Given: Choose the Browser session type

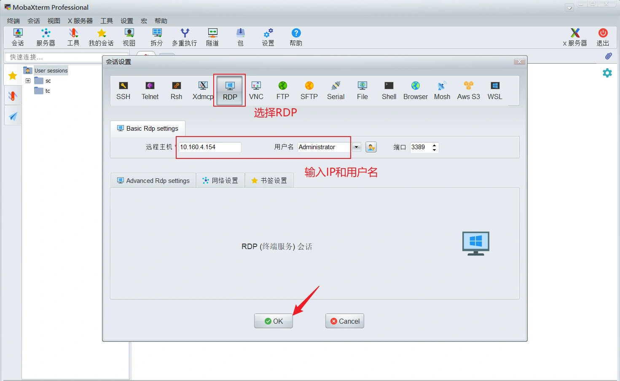Looking at the screenshot, I should tap(416, 91).
